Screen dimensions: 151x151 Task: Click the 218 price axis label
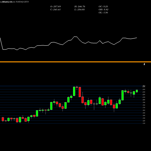tap(144, 97)
